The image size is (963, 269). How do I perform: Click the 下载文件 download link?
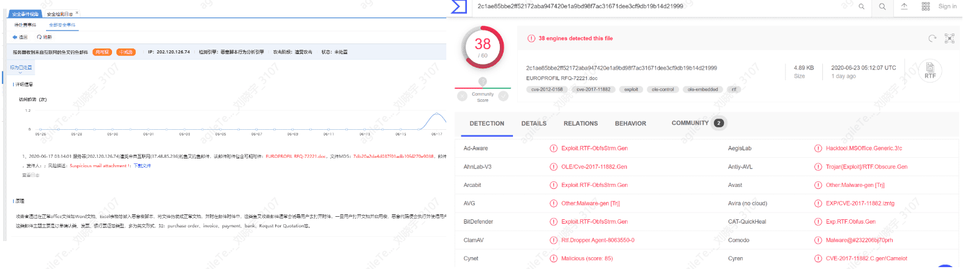coord(142,166)
